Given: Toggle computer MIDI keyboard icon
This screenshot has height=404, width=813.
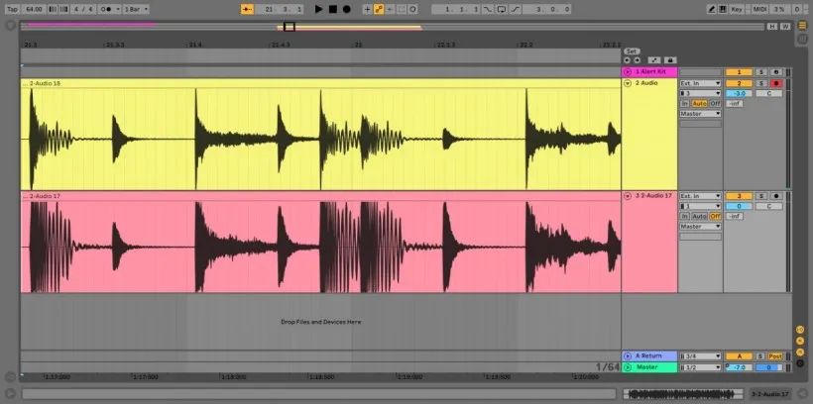Looking at the screenshot, I should (723, 9).
